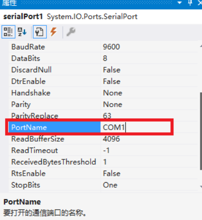
Task: Select the ReadTimeout property
Action: pyautogui.click(x=55, y=150)
